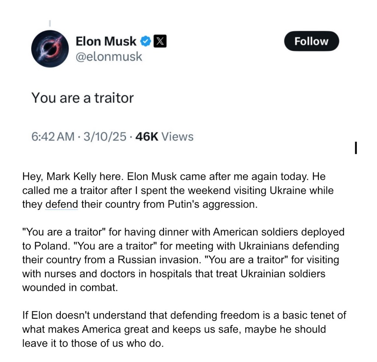Click the blue verified checkmark badge
The image size is (377, 362).
coord(146,42)
